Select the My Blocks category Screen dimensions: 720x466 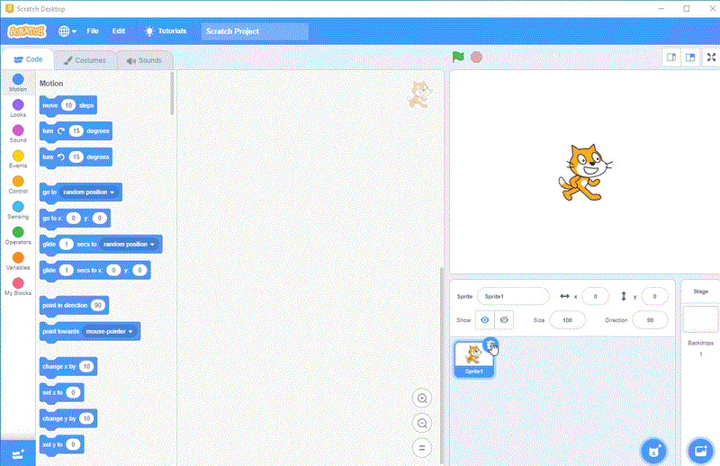tap(18, 287)
